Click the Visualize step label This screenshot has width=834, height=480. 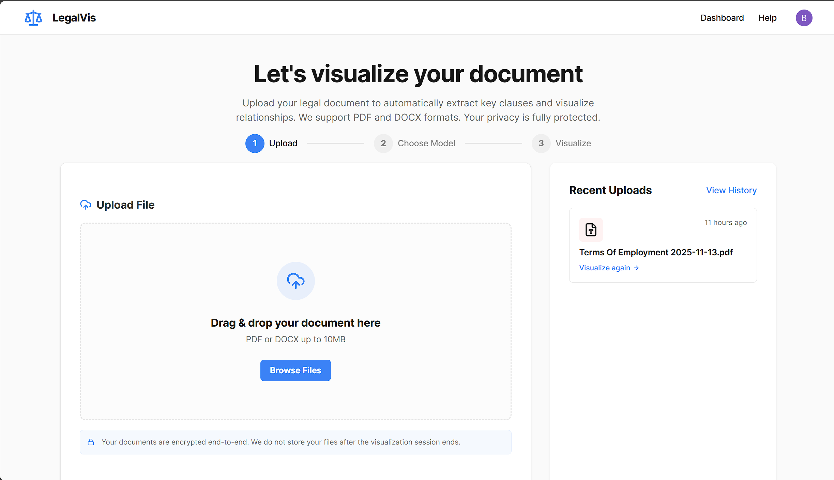pos(573,144)
